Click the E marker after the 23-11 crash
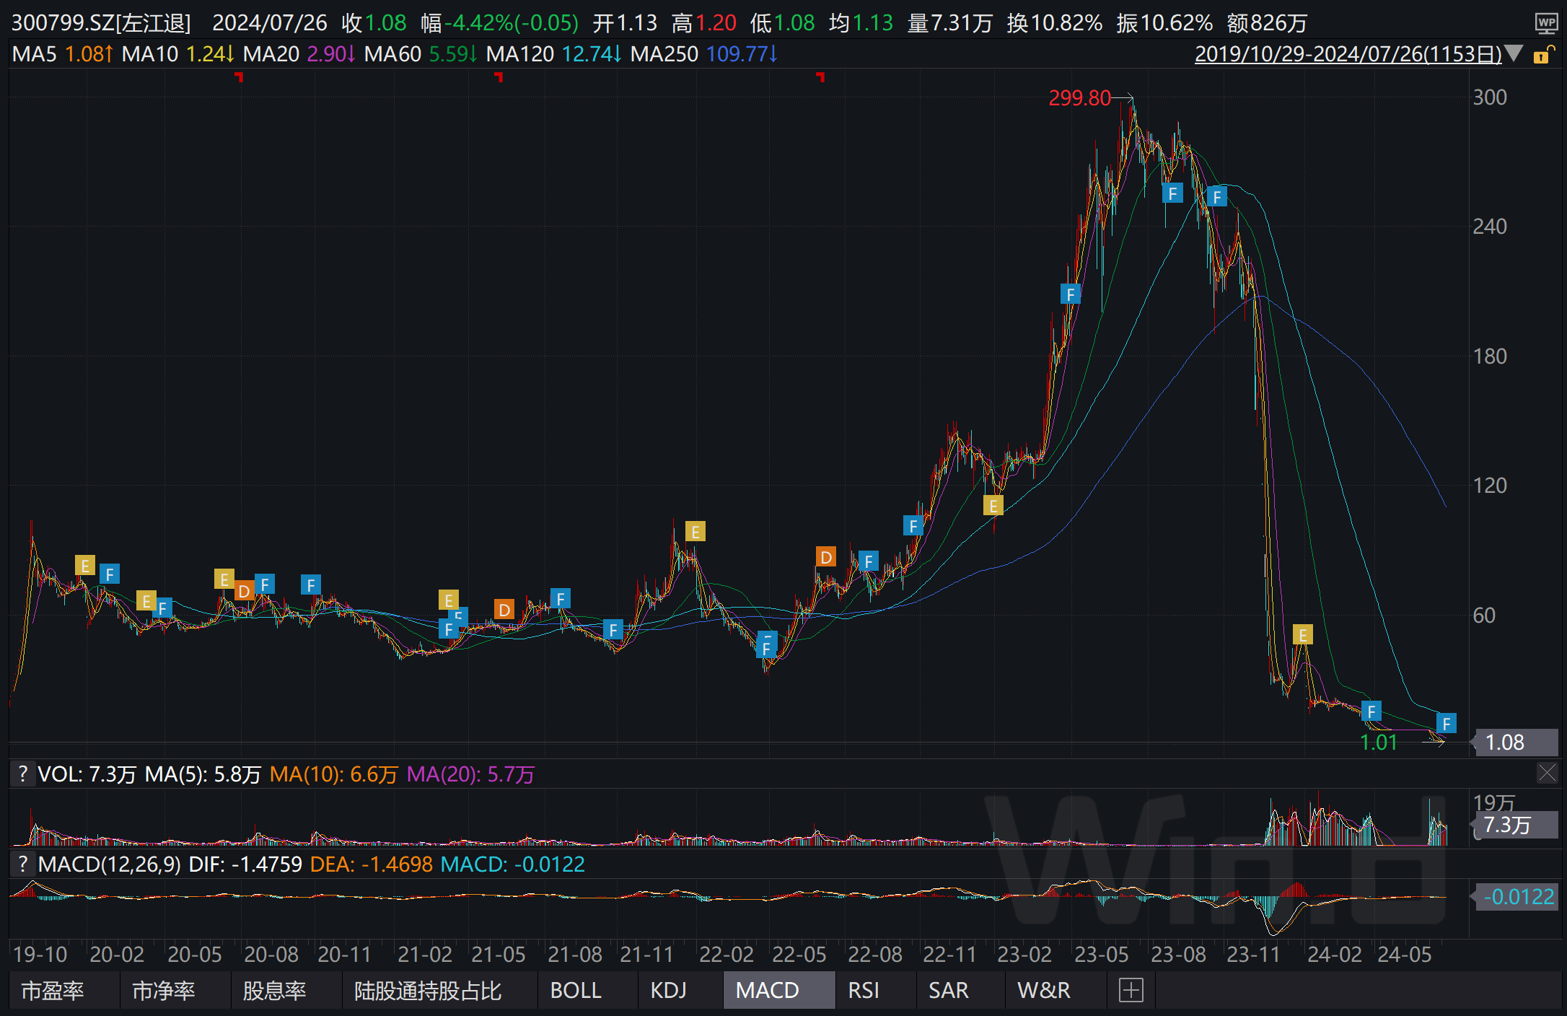Viewport: 1567px width, 1016px height. tap(1302, 635)
